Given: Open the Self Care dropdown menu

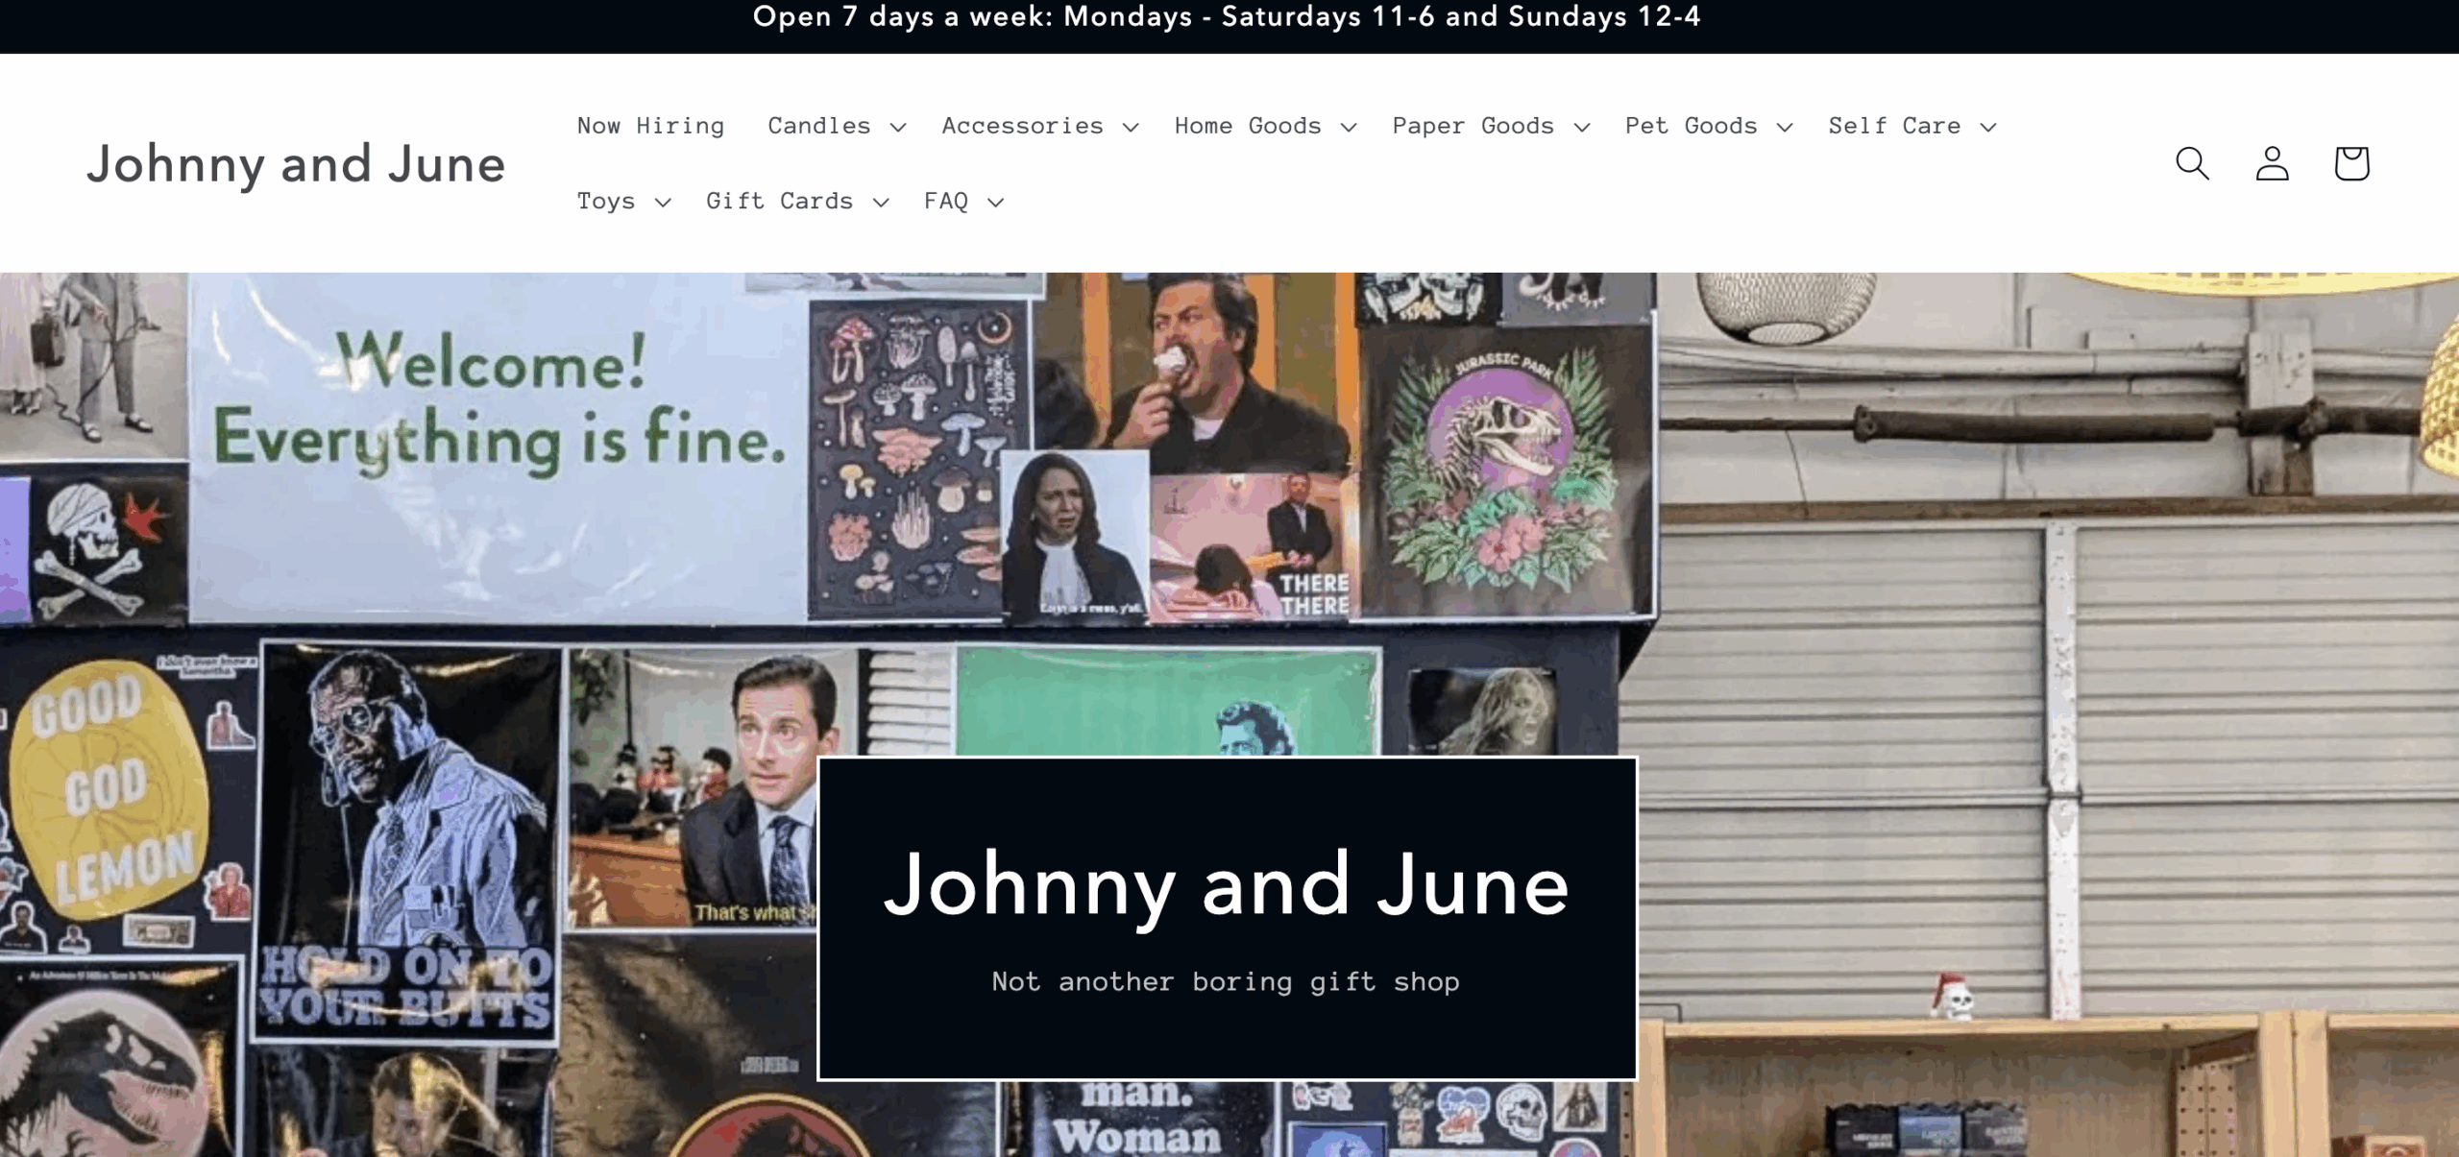Looking at the screenshot, I should click(x=1990, y=126).
